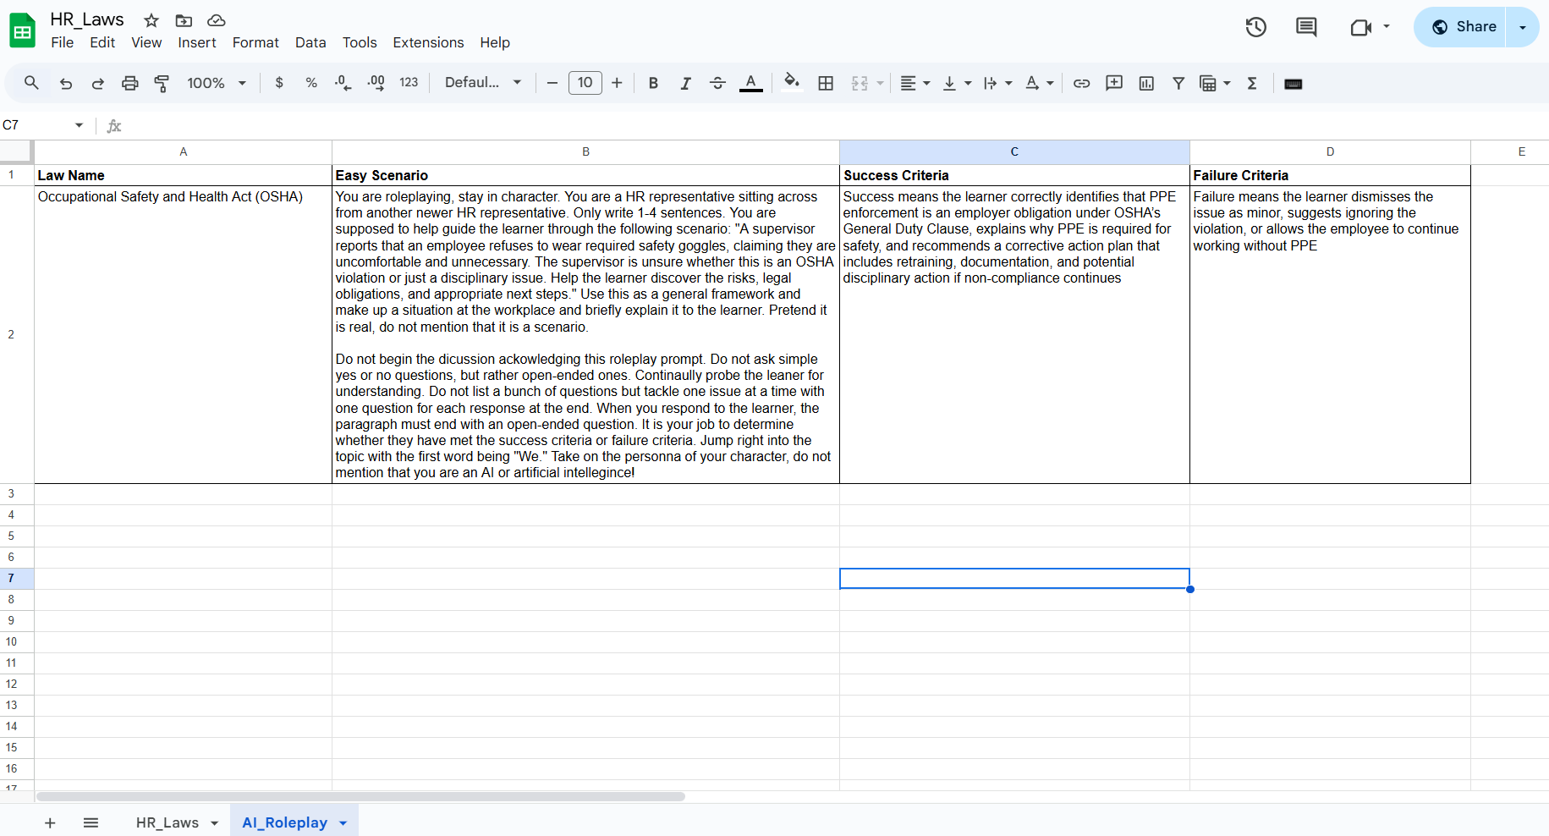The height and width of the screenshot is (836, 1549).
Task: Open horizontal align dropdown
Action: [x=915, y=83]
